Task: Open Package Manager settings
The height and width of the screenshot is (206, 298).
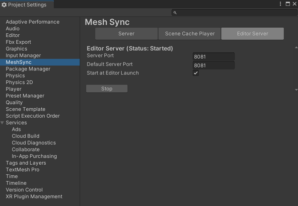Action: tap(28, 69)
